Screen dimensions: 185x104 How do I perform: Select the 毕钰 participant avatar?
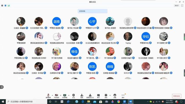(x=146, y=36)
